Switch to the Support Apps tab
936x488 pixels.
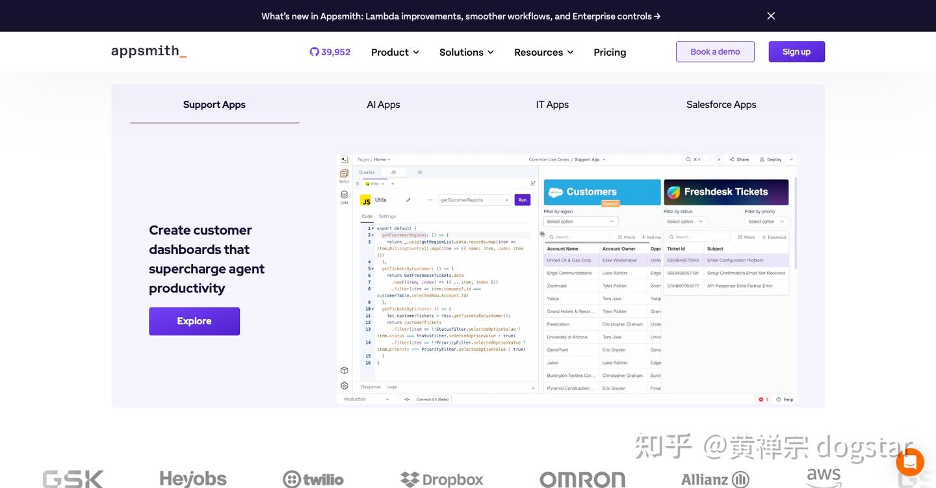[x=214, y=104]
